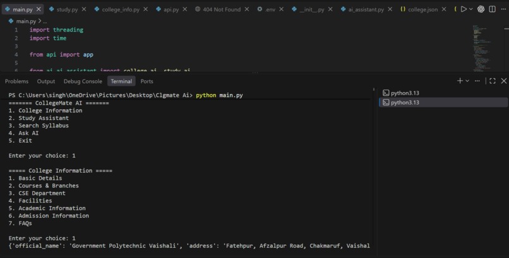The height and width of the screenshot is (258, 509).
Task: Click '5. Exit' in the terminal output
Action: [x=20, y=141]
